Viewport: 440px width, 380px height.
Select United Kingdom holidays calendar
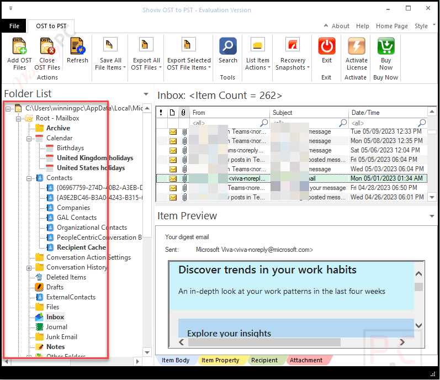95,158
